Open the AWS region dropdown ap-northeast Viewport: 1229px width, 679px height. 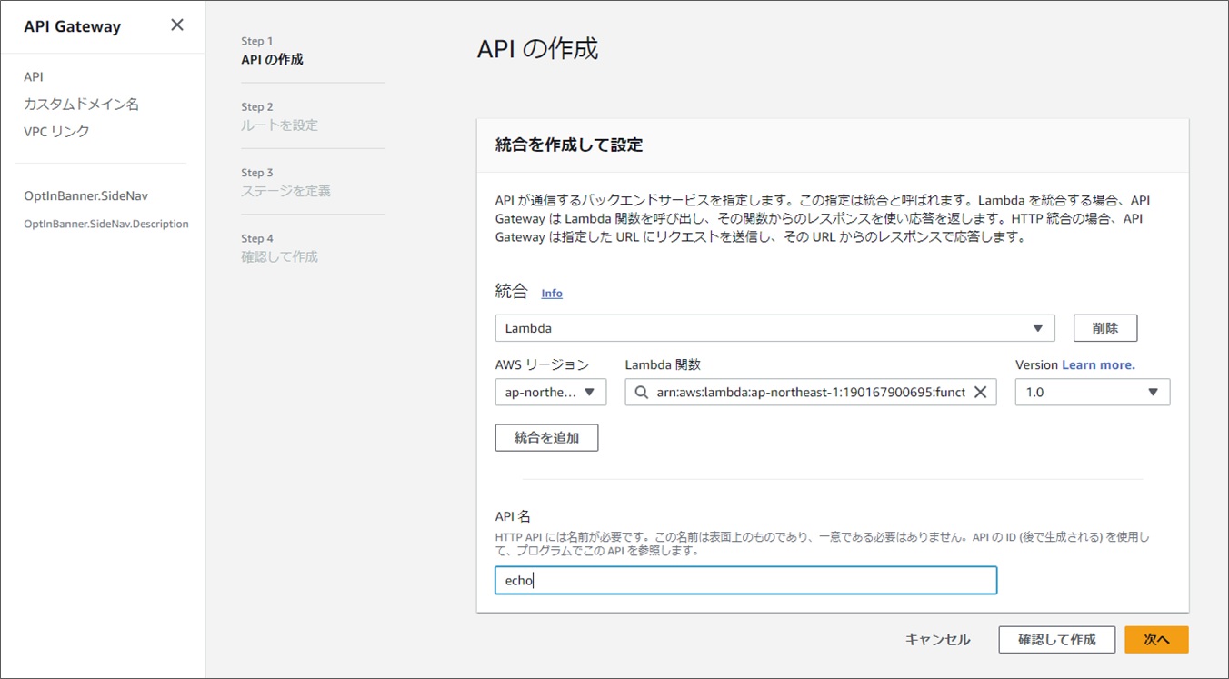551,392
